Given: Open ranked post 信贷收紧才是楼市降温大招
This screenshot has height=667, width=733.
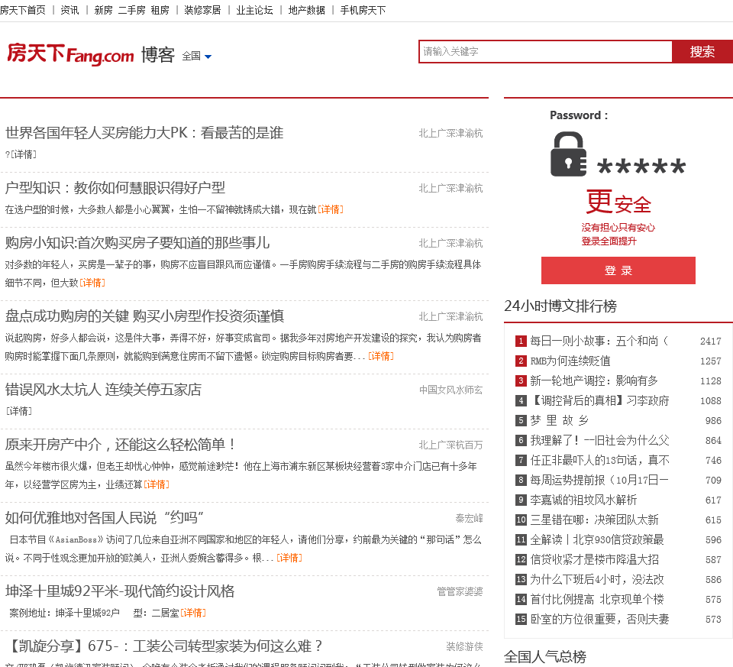Looking at the screenshot, I should [594, 559].
